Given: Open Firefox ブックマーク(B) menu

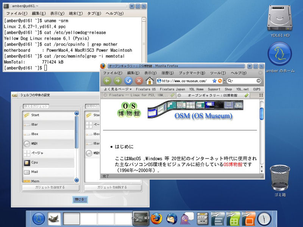Looking at the screenshot, I should (192, 73).
